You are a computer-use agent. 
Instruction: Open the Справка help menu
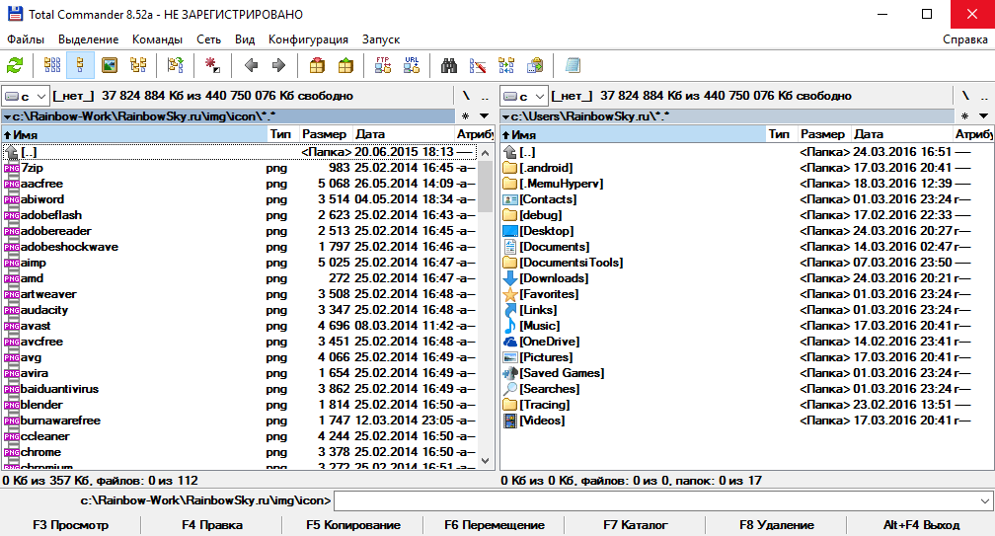[x=965, y=39]
